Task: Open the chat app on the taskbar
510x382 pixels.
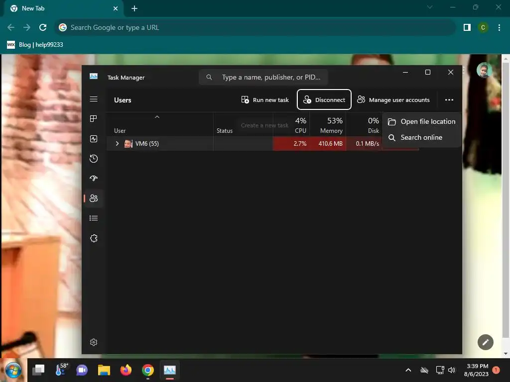Action: pyautogui.click(x=82, y=370)
